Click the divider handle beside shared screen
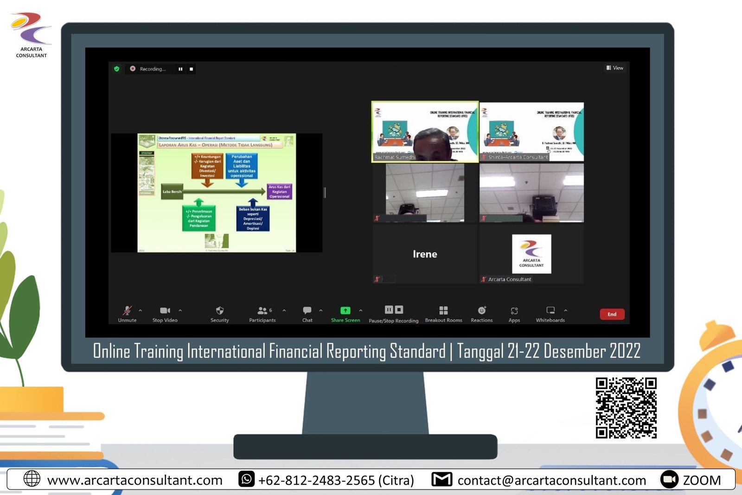 tap(325, 193)
